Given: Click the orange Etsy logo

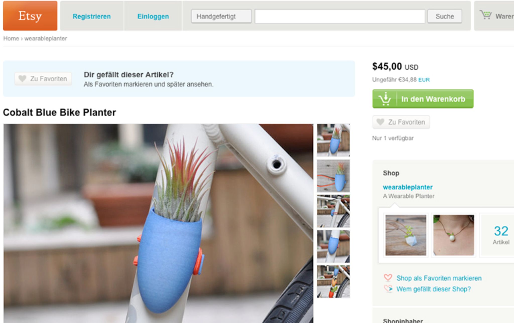Looking at the screenshot, I should 30,16.
